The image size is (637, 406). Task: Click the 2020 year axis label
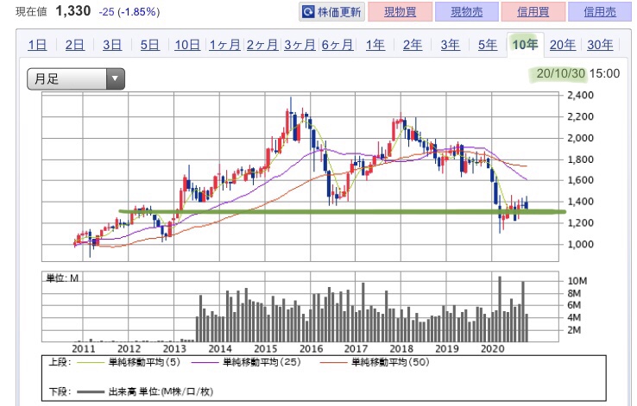(x=492, y=349)
